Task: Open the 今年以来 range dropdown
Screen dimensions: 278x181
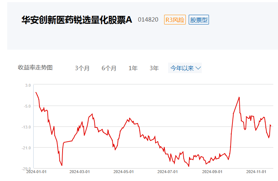Action: point(185,68)
